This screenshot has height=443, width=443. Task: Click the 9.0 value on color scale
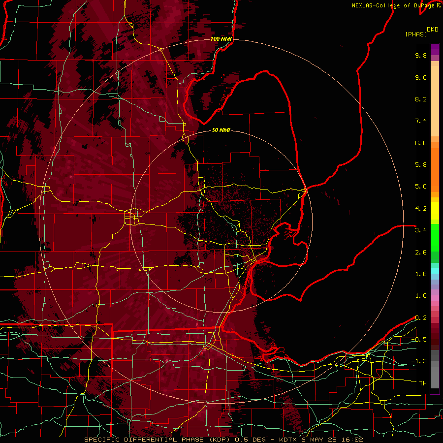[421, 77]
